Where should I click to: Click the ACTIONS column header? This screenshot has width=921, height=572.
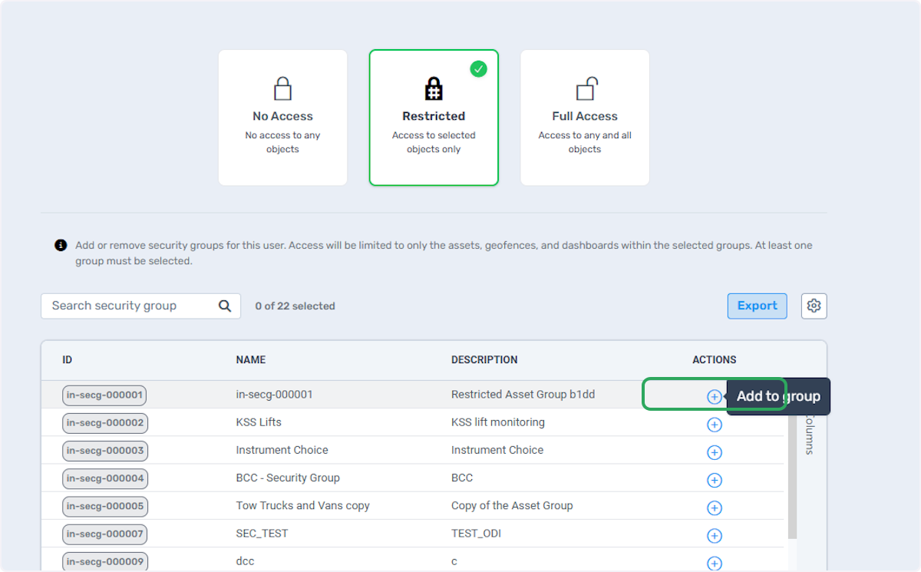[x=715, y=359]
